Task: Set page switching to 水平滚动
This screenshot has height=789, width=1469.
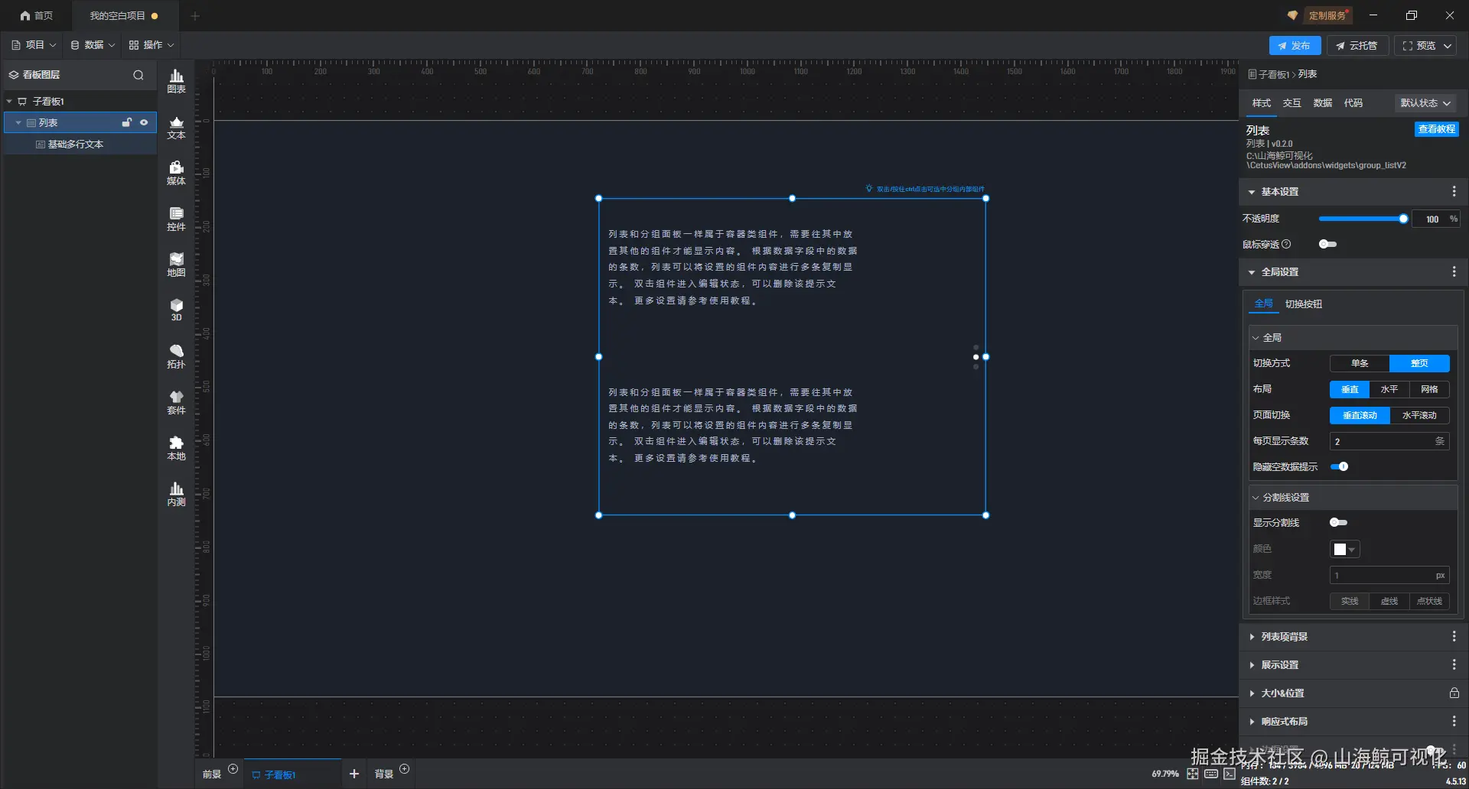Action: [1419, 416]
